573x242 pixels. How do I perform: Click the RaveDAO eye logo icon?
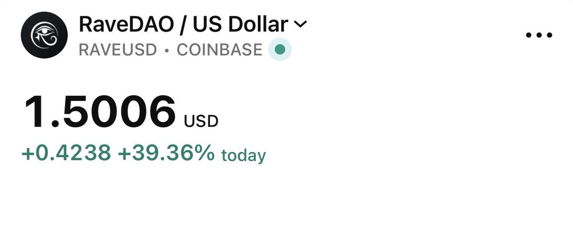[x=43, y=36]
